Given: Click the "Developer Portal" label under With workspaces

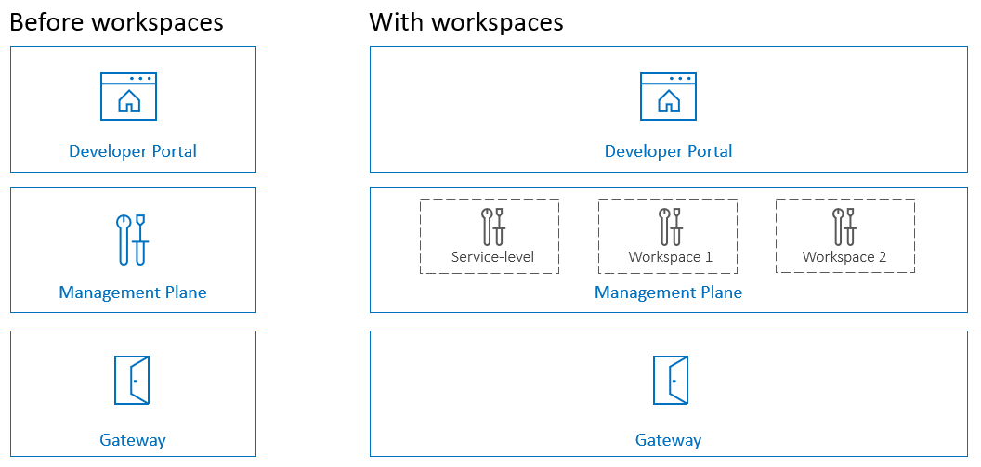Looking at the screenshot, I should [x=668, y=151].
